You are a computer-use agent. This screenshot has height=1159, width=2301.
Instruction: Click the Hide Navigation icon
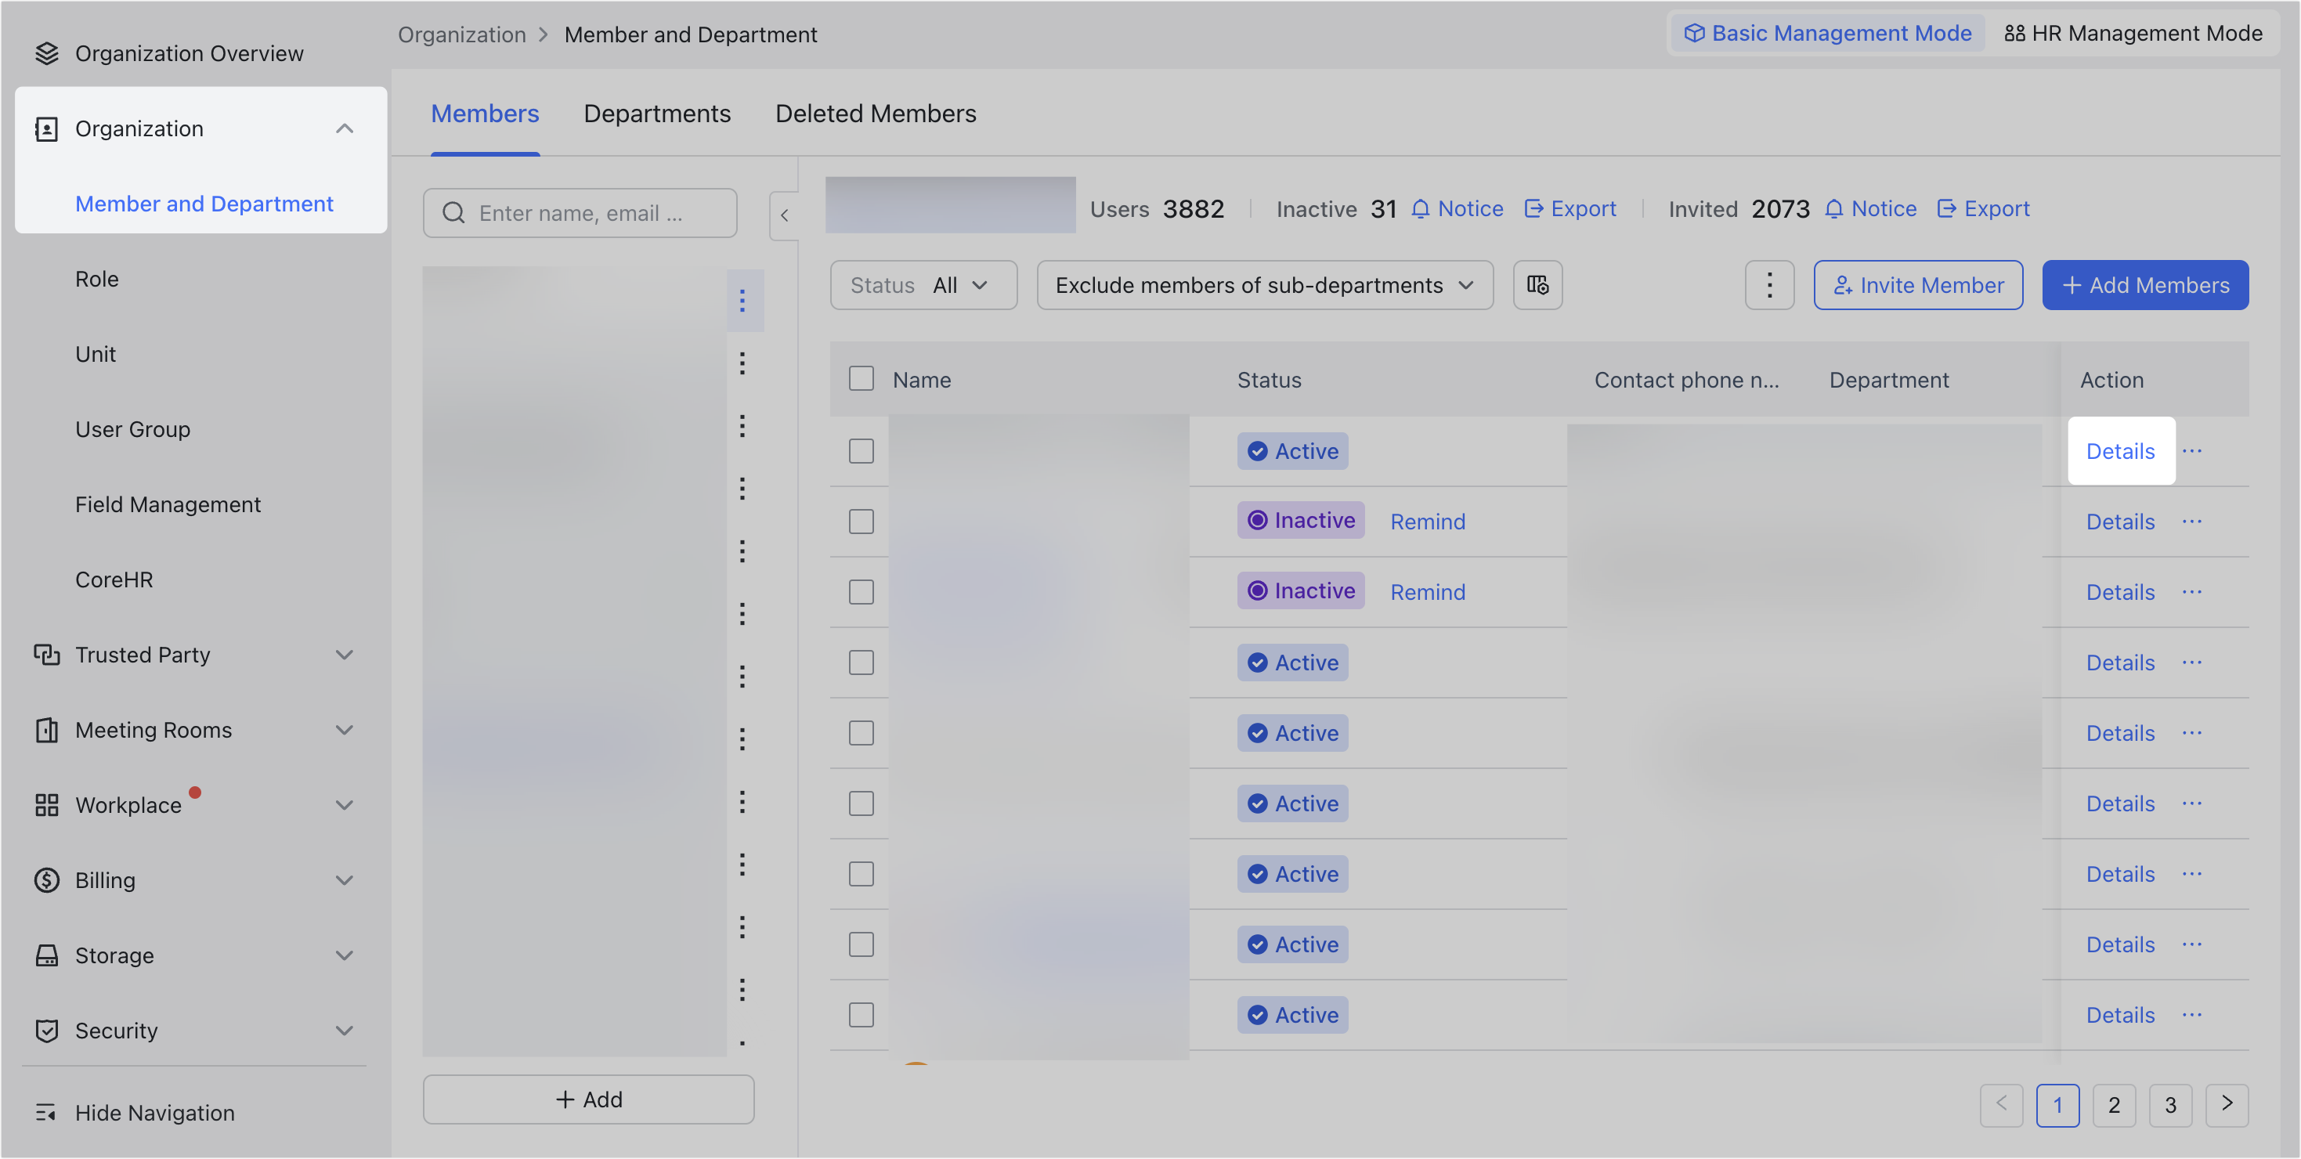(46, 1113)
